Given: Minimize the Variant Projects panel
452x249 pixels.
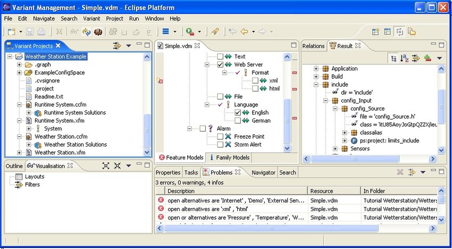Looking at the screenshot, I should pos(139,44).
